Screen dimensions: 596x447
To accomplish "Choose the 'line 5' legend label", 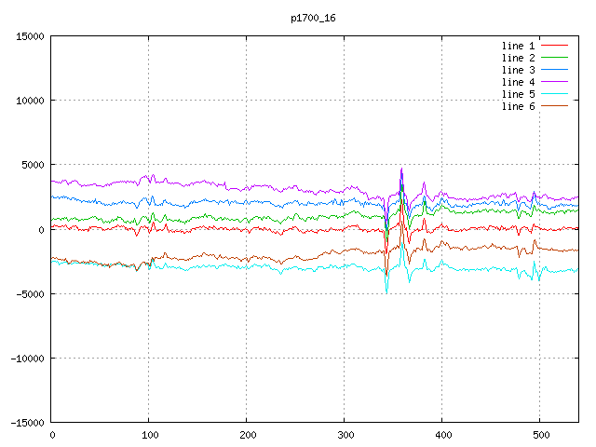I will click(x=519, y=94).
